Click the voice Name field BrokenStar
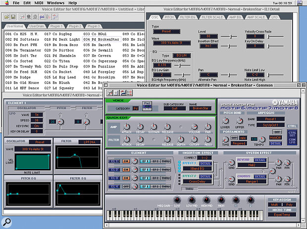 [201, 109]
